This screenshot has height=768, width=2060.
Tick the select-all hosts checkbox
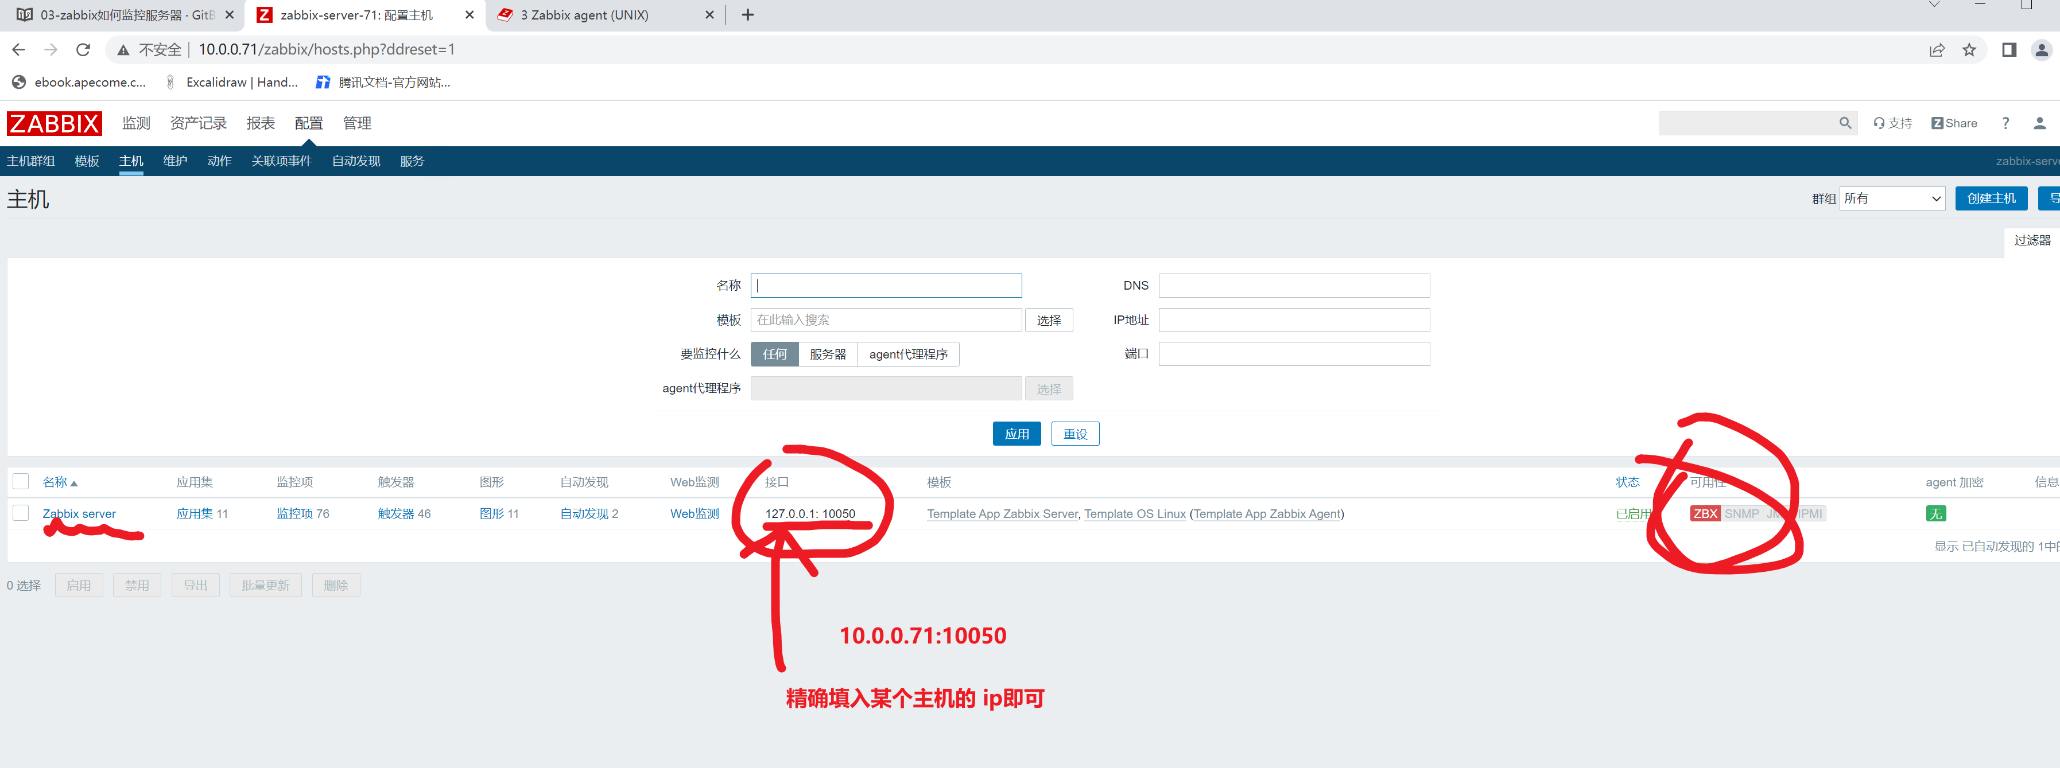point(21,481)
